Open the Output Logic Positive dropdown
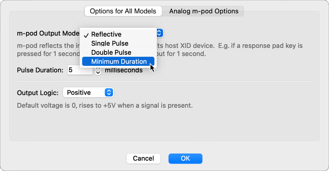This screenshot has height=171, width=329. [x=88, y=92]
